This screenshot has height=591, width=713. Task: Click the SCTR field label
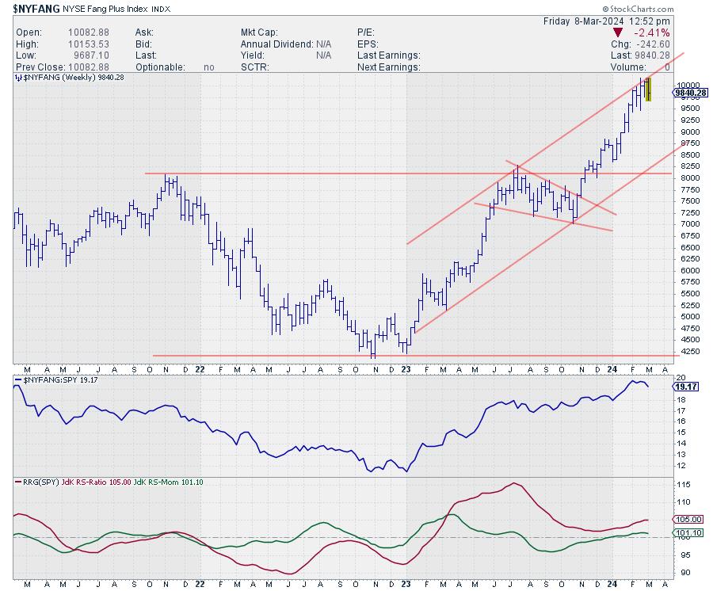coord(256,67)
